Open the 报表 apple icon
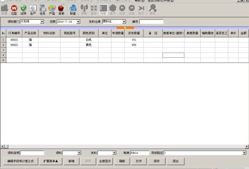The width and height of the screenshot is (249, 169). tap(61, 9)
